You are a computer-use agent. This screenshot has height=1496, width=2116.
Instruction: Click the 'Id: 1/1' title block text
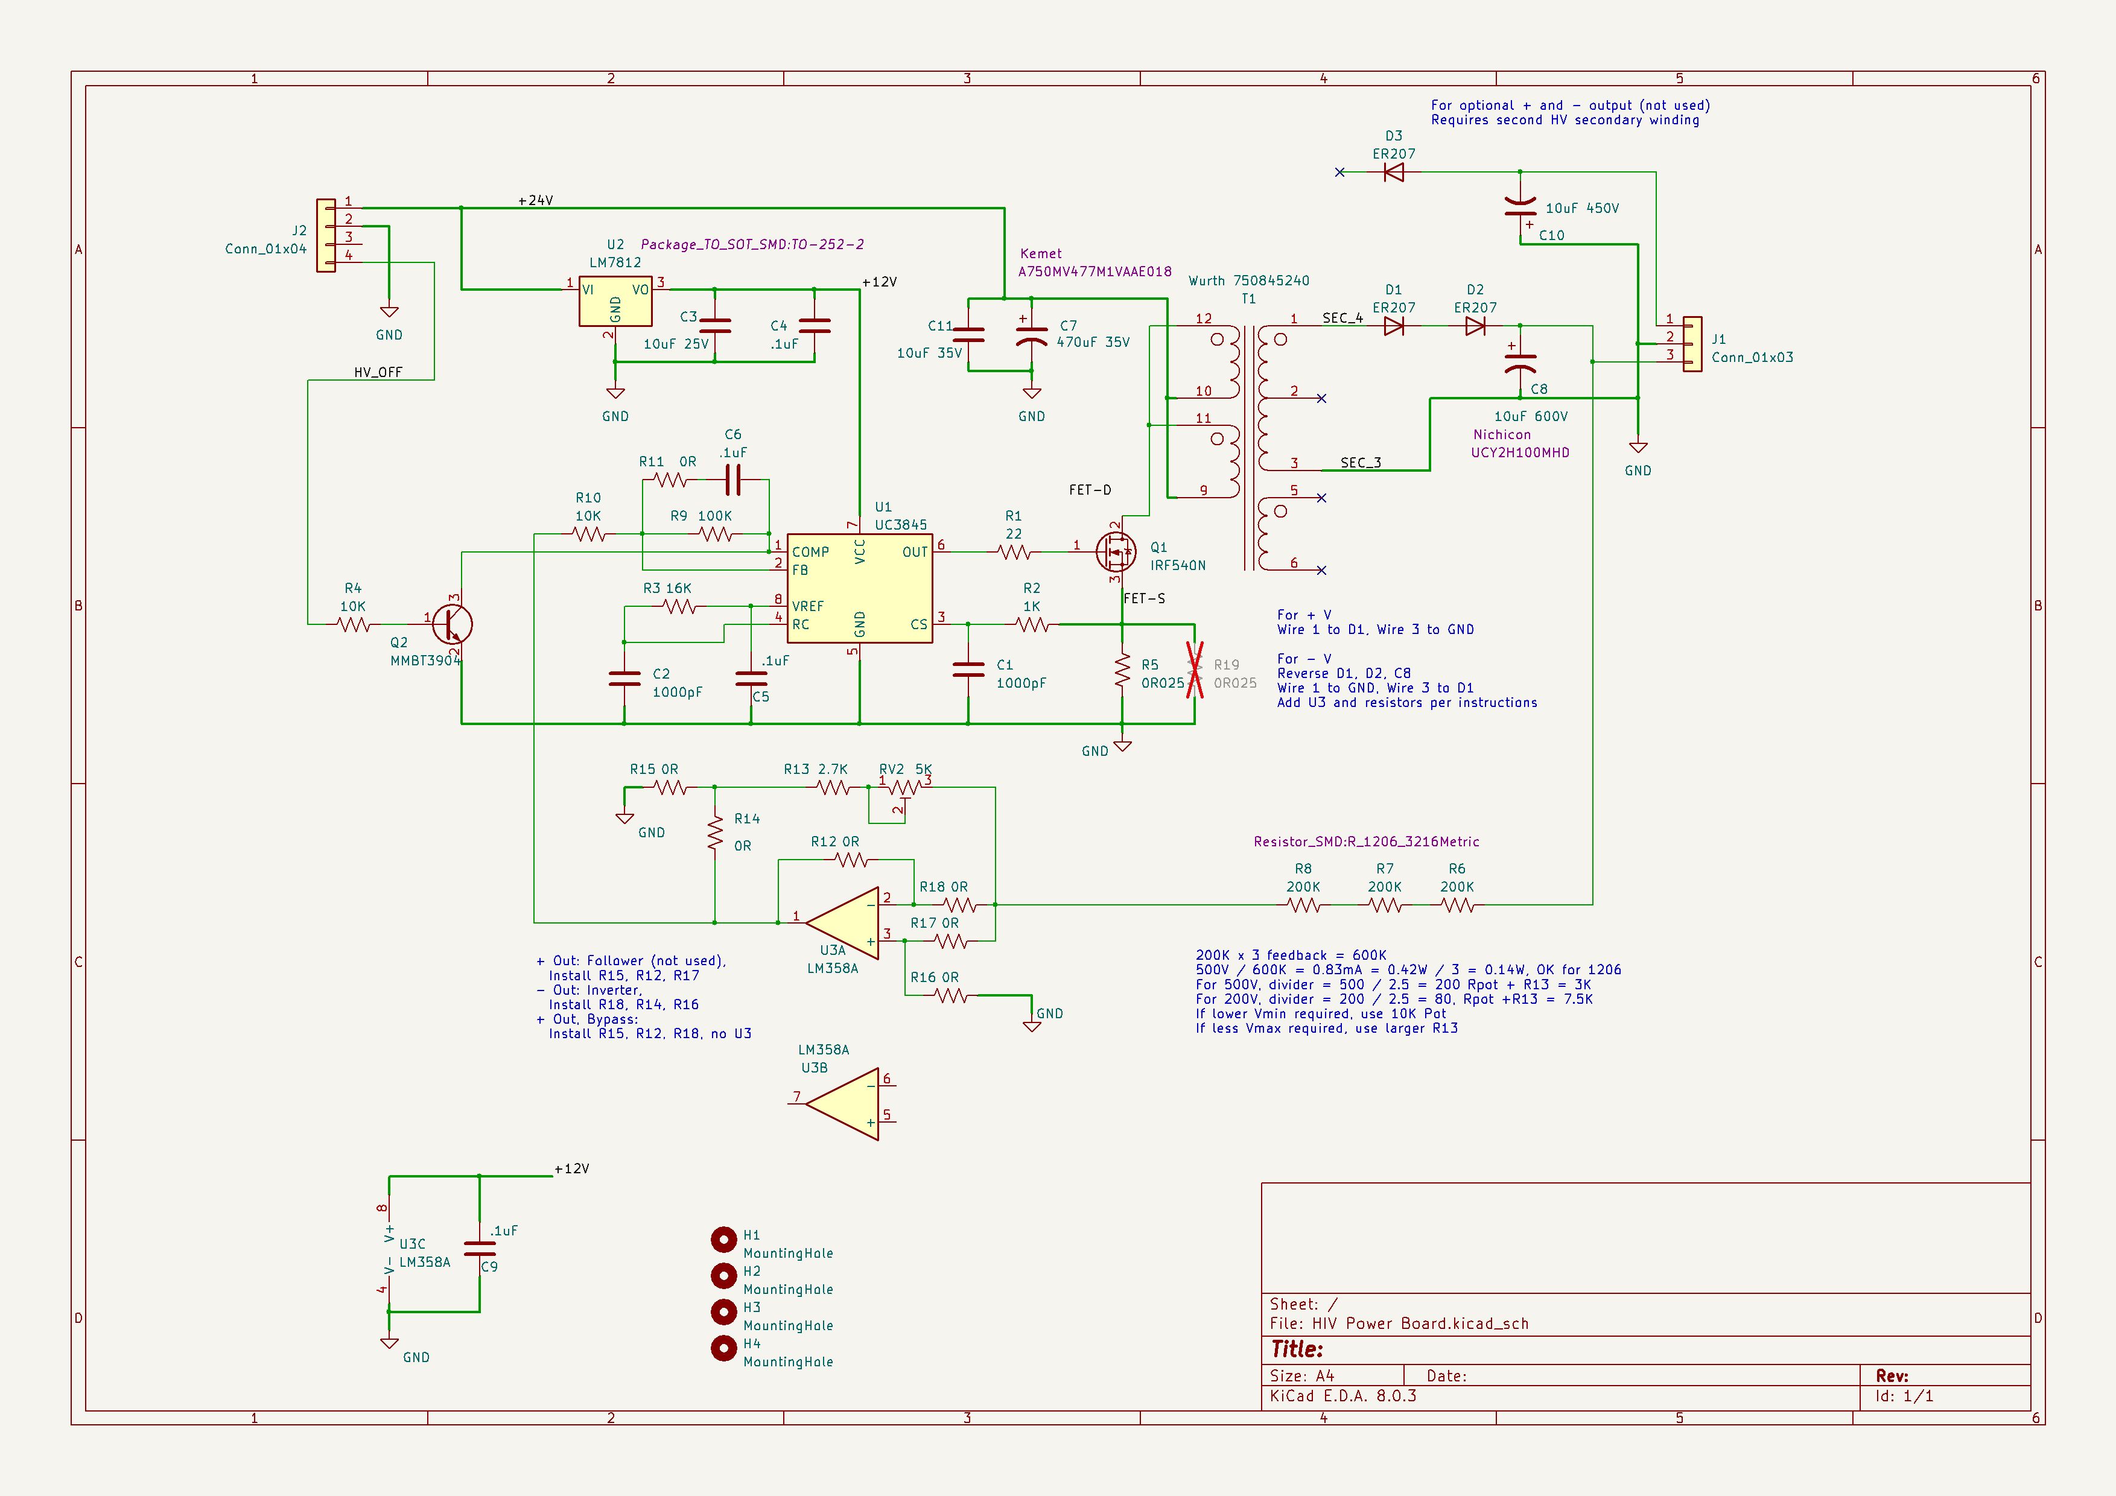(x=1904, y=1396)
